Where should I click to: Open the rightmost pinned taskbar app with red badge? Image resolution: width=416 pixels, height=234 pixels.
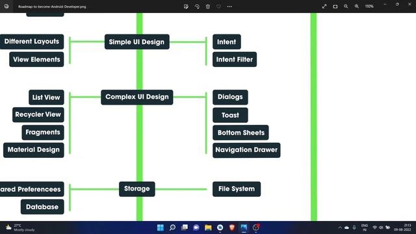256,227
